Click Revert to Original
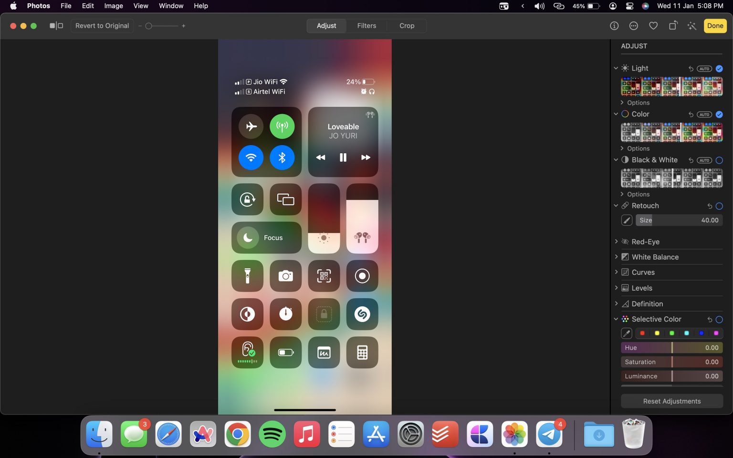 pyautogui.click(x=102, y=26)
